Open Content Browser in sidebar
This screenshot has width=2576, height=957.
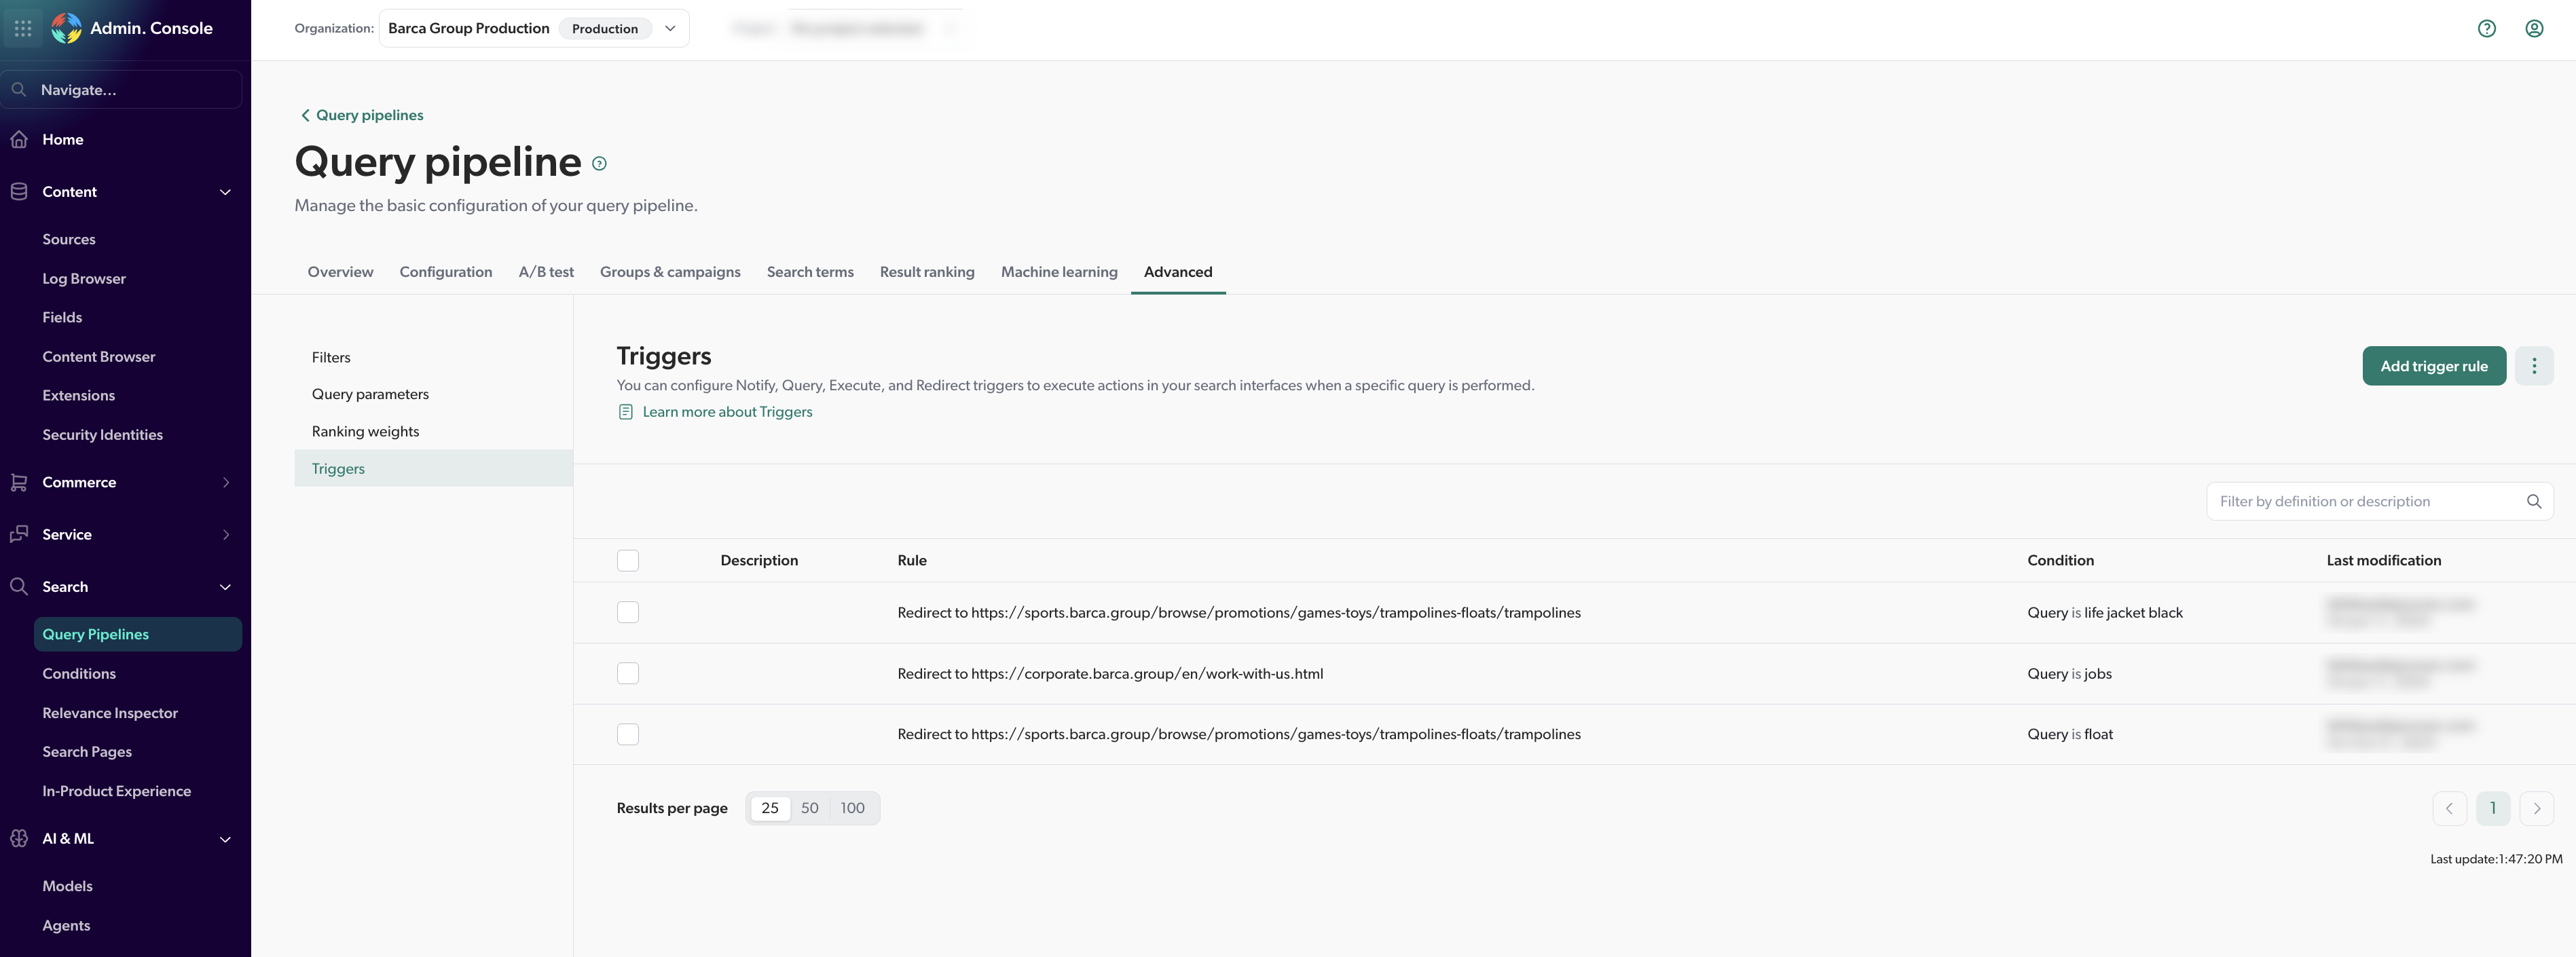pyautogui.click(x=99, y=357)
